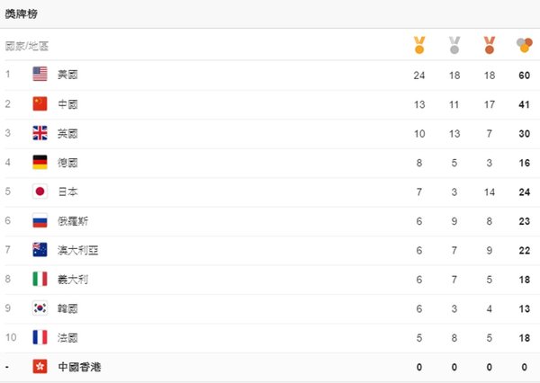Click the Russia flag icon
Screen dimensions: 540x383
(40, 220)
